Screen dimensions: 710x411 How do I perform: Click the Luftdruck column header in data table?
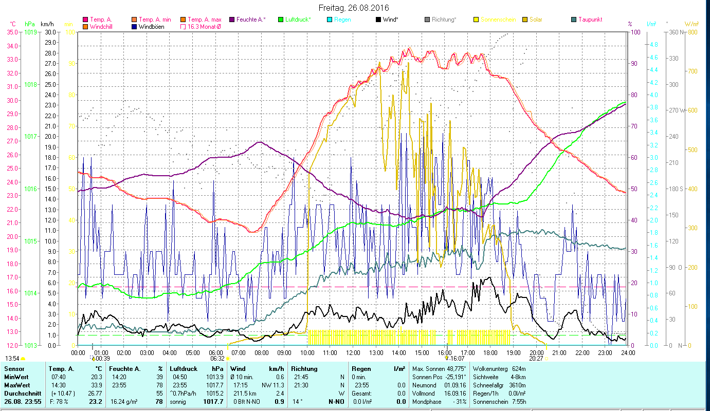[184, 369]
